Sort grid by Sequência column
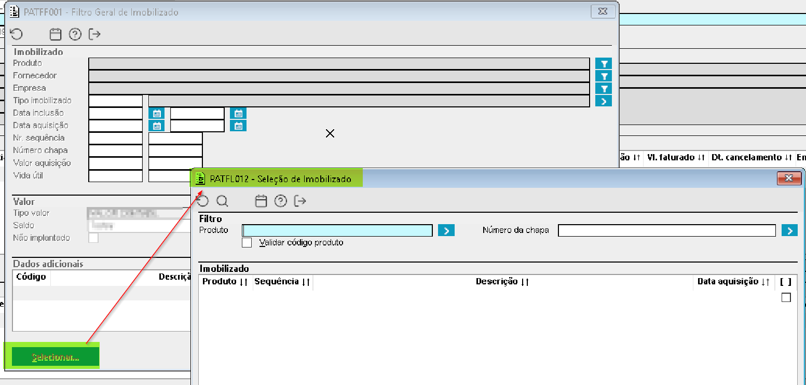Image resolution: width=806 pixels, height=385 pixels. pos(283,282)
